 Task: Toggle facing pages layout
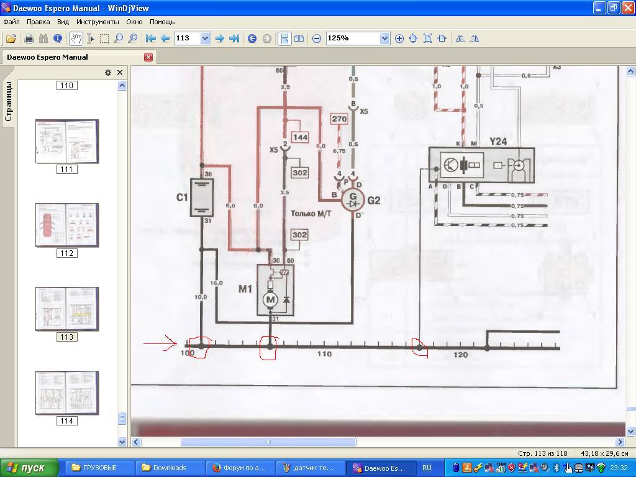point(299,39)
